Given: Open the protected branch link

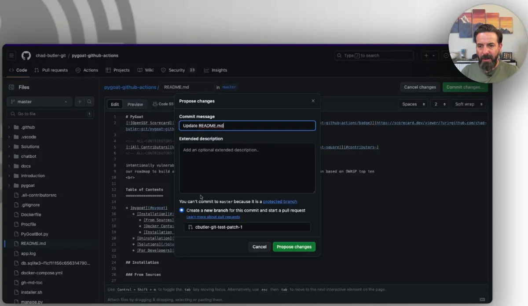Looking at the screenshot, I should click(x=280, y=202).
